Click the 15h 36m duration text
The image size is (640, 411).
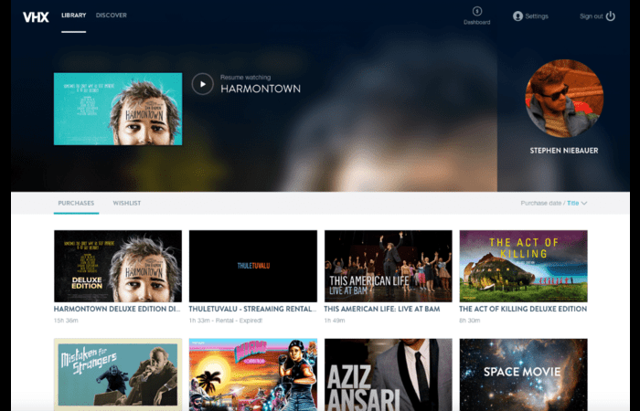click(x=66, y=321)
